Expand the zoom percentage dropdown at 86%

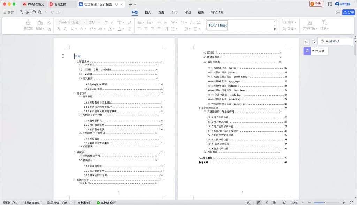pos(303,203)
